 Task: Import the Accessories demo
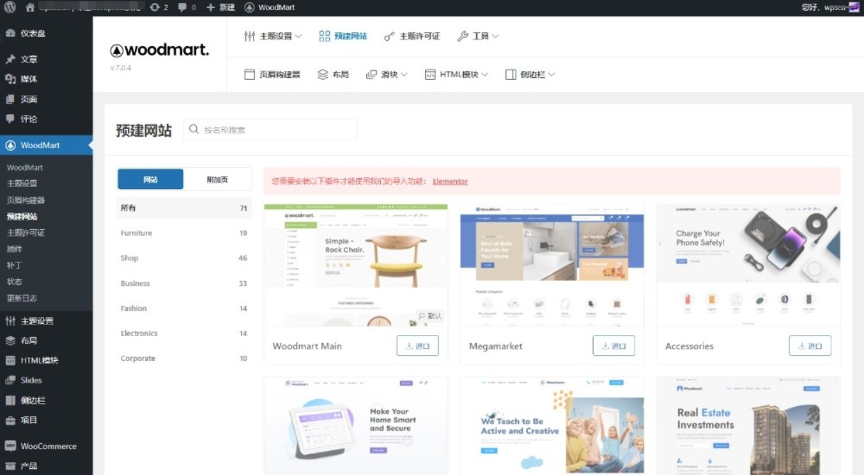(x=810, y=346)
